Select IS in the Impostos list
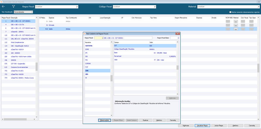Image resolution: width=261 pixels, height=129 pixels. pos(97,78)
